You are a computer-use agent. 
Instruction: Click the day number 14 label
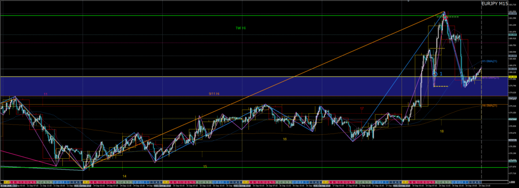[x=125, y=176]
